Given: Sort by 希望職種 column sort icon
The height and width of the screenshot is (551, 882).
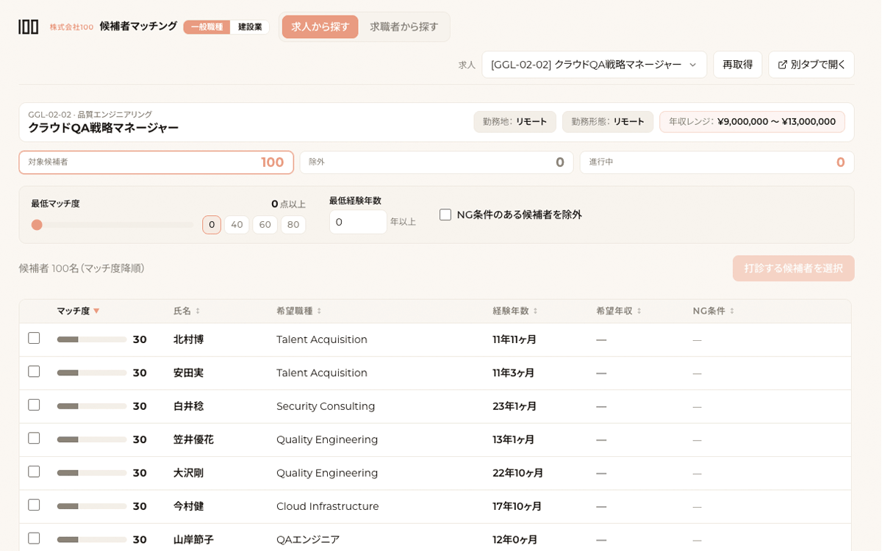Looking at the screenshot, I should pos(319,311).
